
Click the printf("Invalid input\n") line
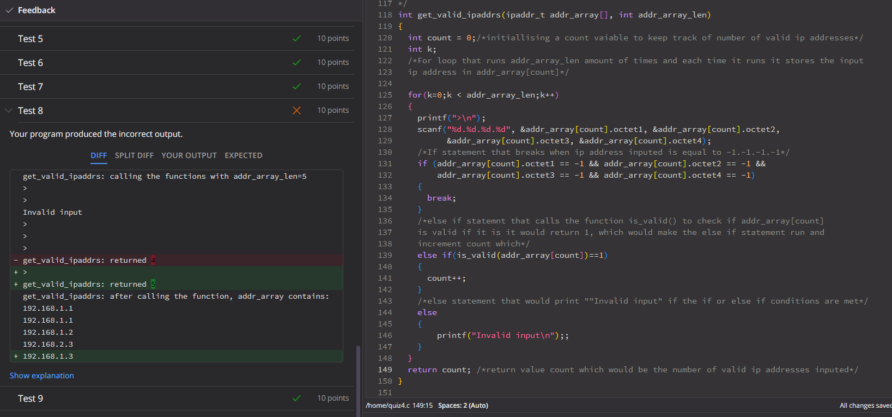pos(502,335)
